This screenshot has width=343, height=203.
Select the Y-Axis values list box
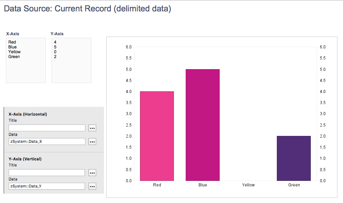point(71,60)
